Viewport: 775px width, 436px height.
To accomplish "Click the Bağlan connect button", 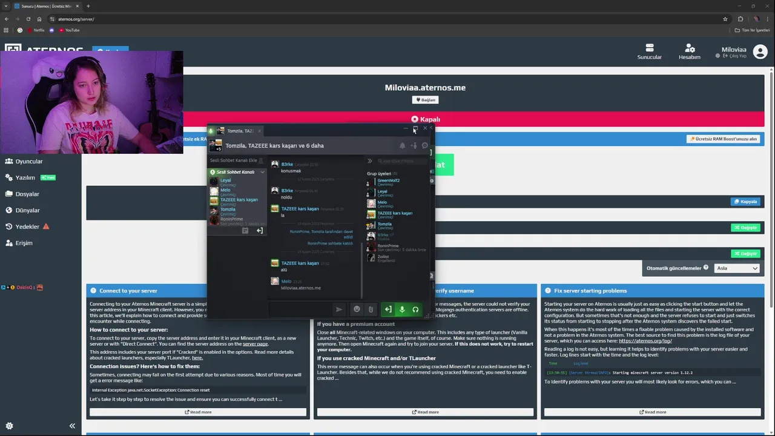I will click(x=425, y=100).
